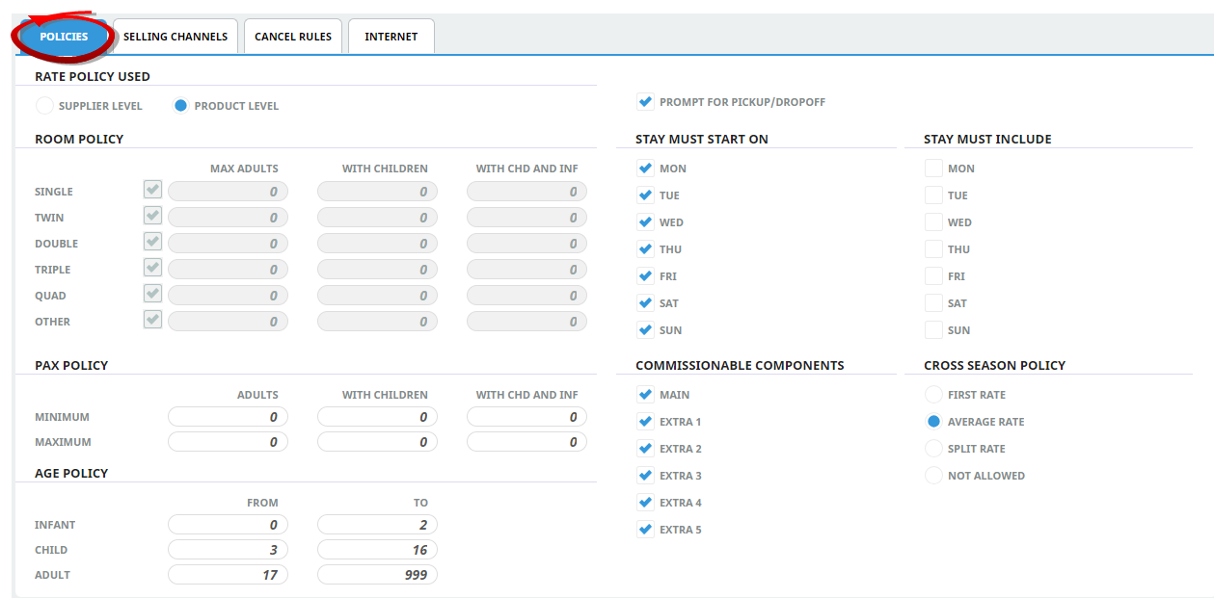This screenshot has width=1214, height=598.
Task: Check MON under Stay Must Include
Action: tap(933, 168)
